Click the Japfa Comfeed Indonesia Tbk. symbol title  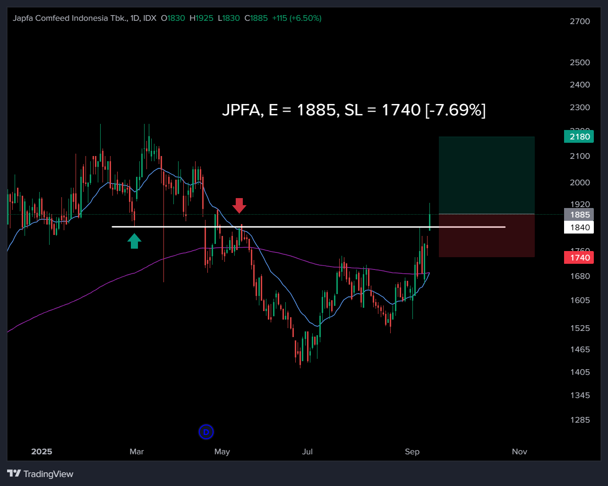(70, 18)
